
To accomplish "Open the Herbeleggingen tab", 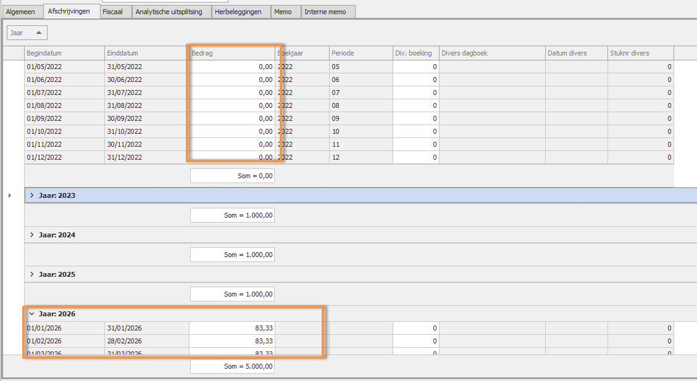I will point(241,12).
